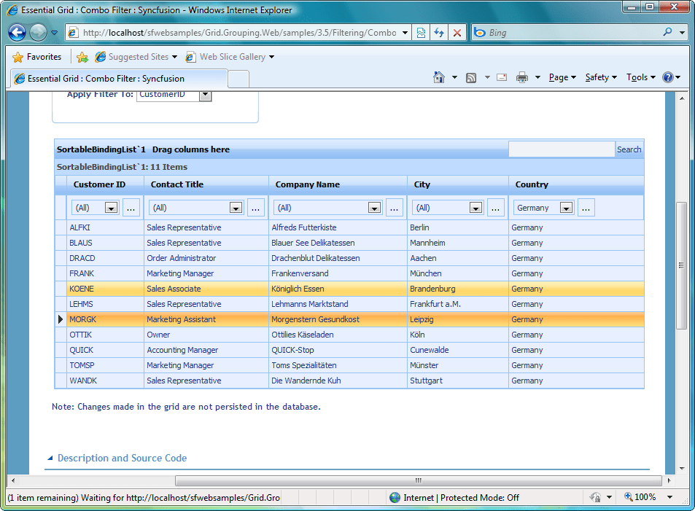Click the grid Search button

pos(629,149)
